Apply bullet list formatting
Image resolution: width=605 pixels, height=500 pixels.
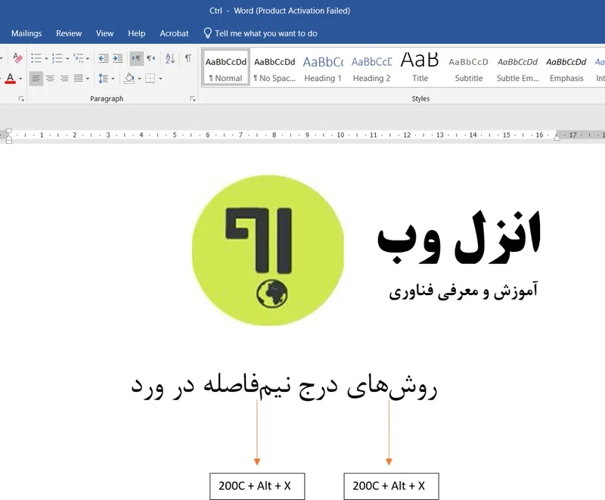pos(36,58)
